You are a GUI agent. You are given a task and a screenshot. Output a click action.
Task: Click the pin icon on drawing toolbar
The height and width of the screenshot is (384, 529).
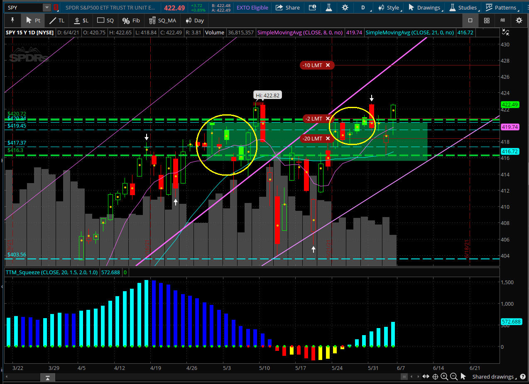tap(12, 20)
